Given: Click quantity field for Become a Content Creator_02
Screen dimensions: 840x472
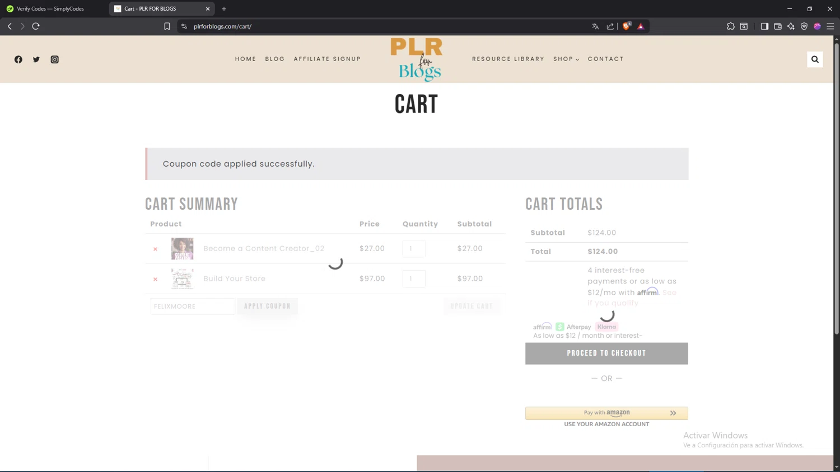Looking at the screenshot, I should [x=414, y=248].
